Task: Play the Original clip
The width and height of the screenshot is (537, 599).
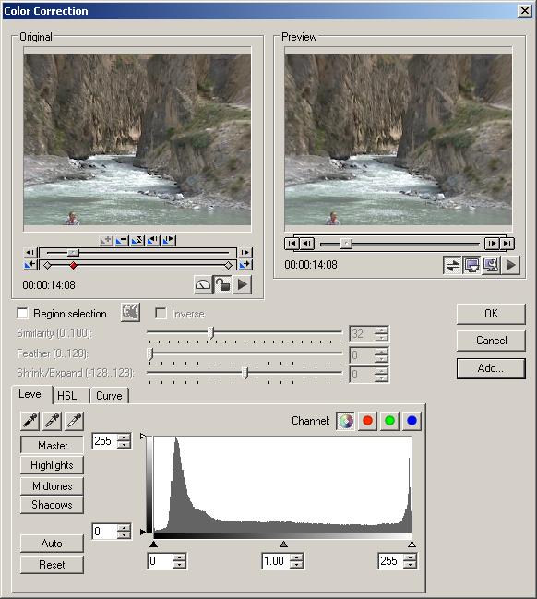Action: click(x=242, y=284)
